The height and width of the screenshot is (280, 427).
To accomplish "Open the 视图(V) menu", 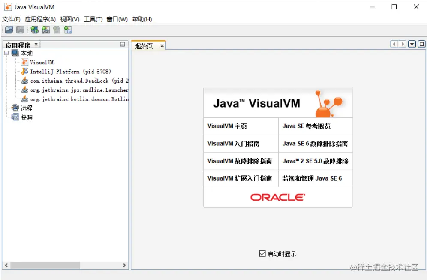I will click(x=70, y=19).
